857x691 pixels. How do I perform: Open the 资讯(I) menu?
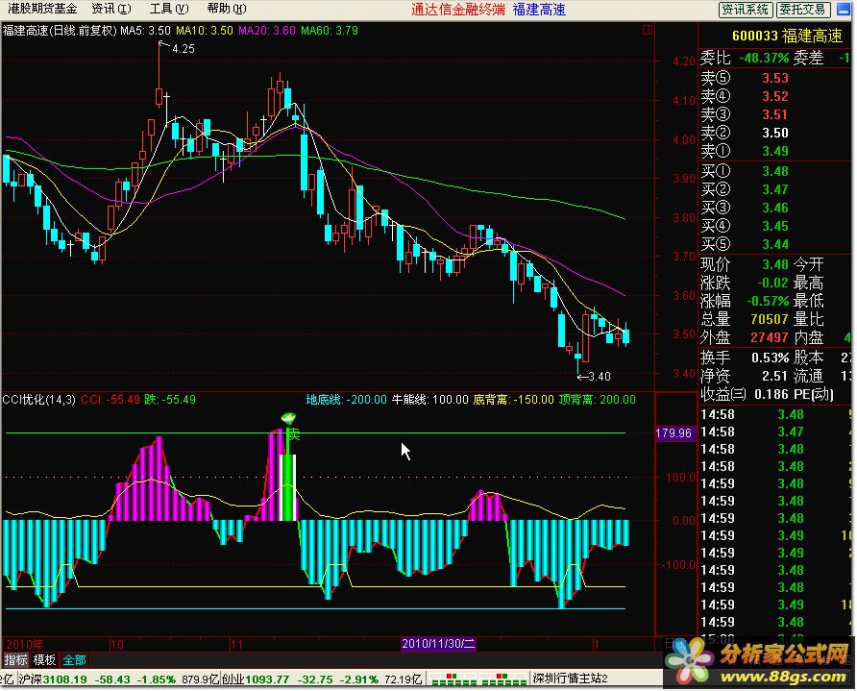click(110, 9)
